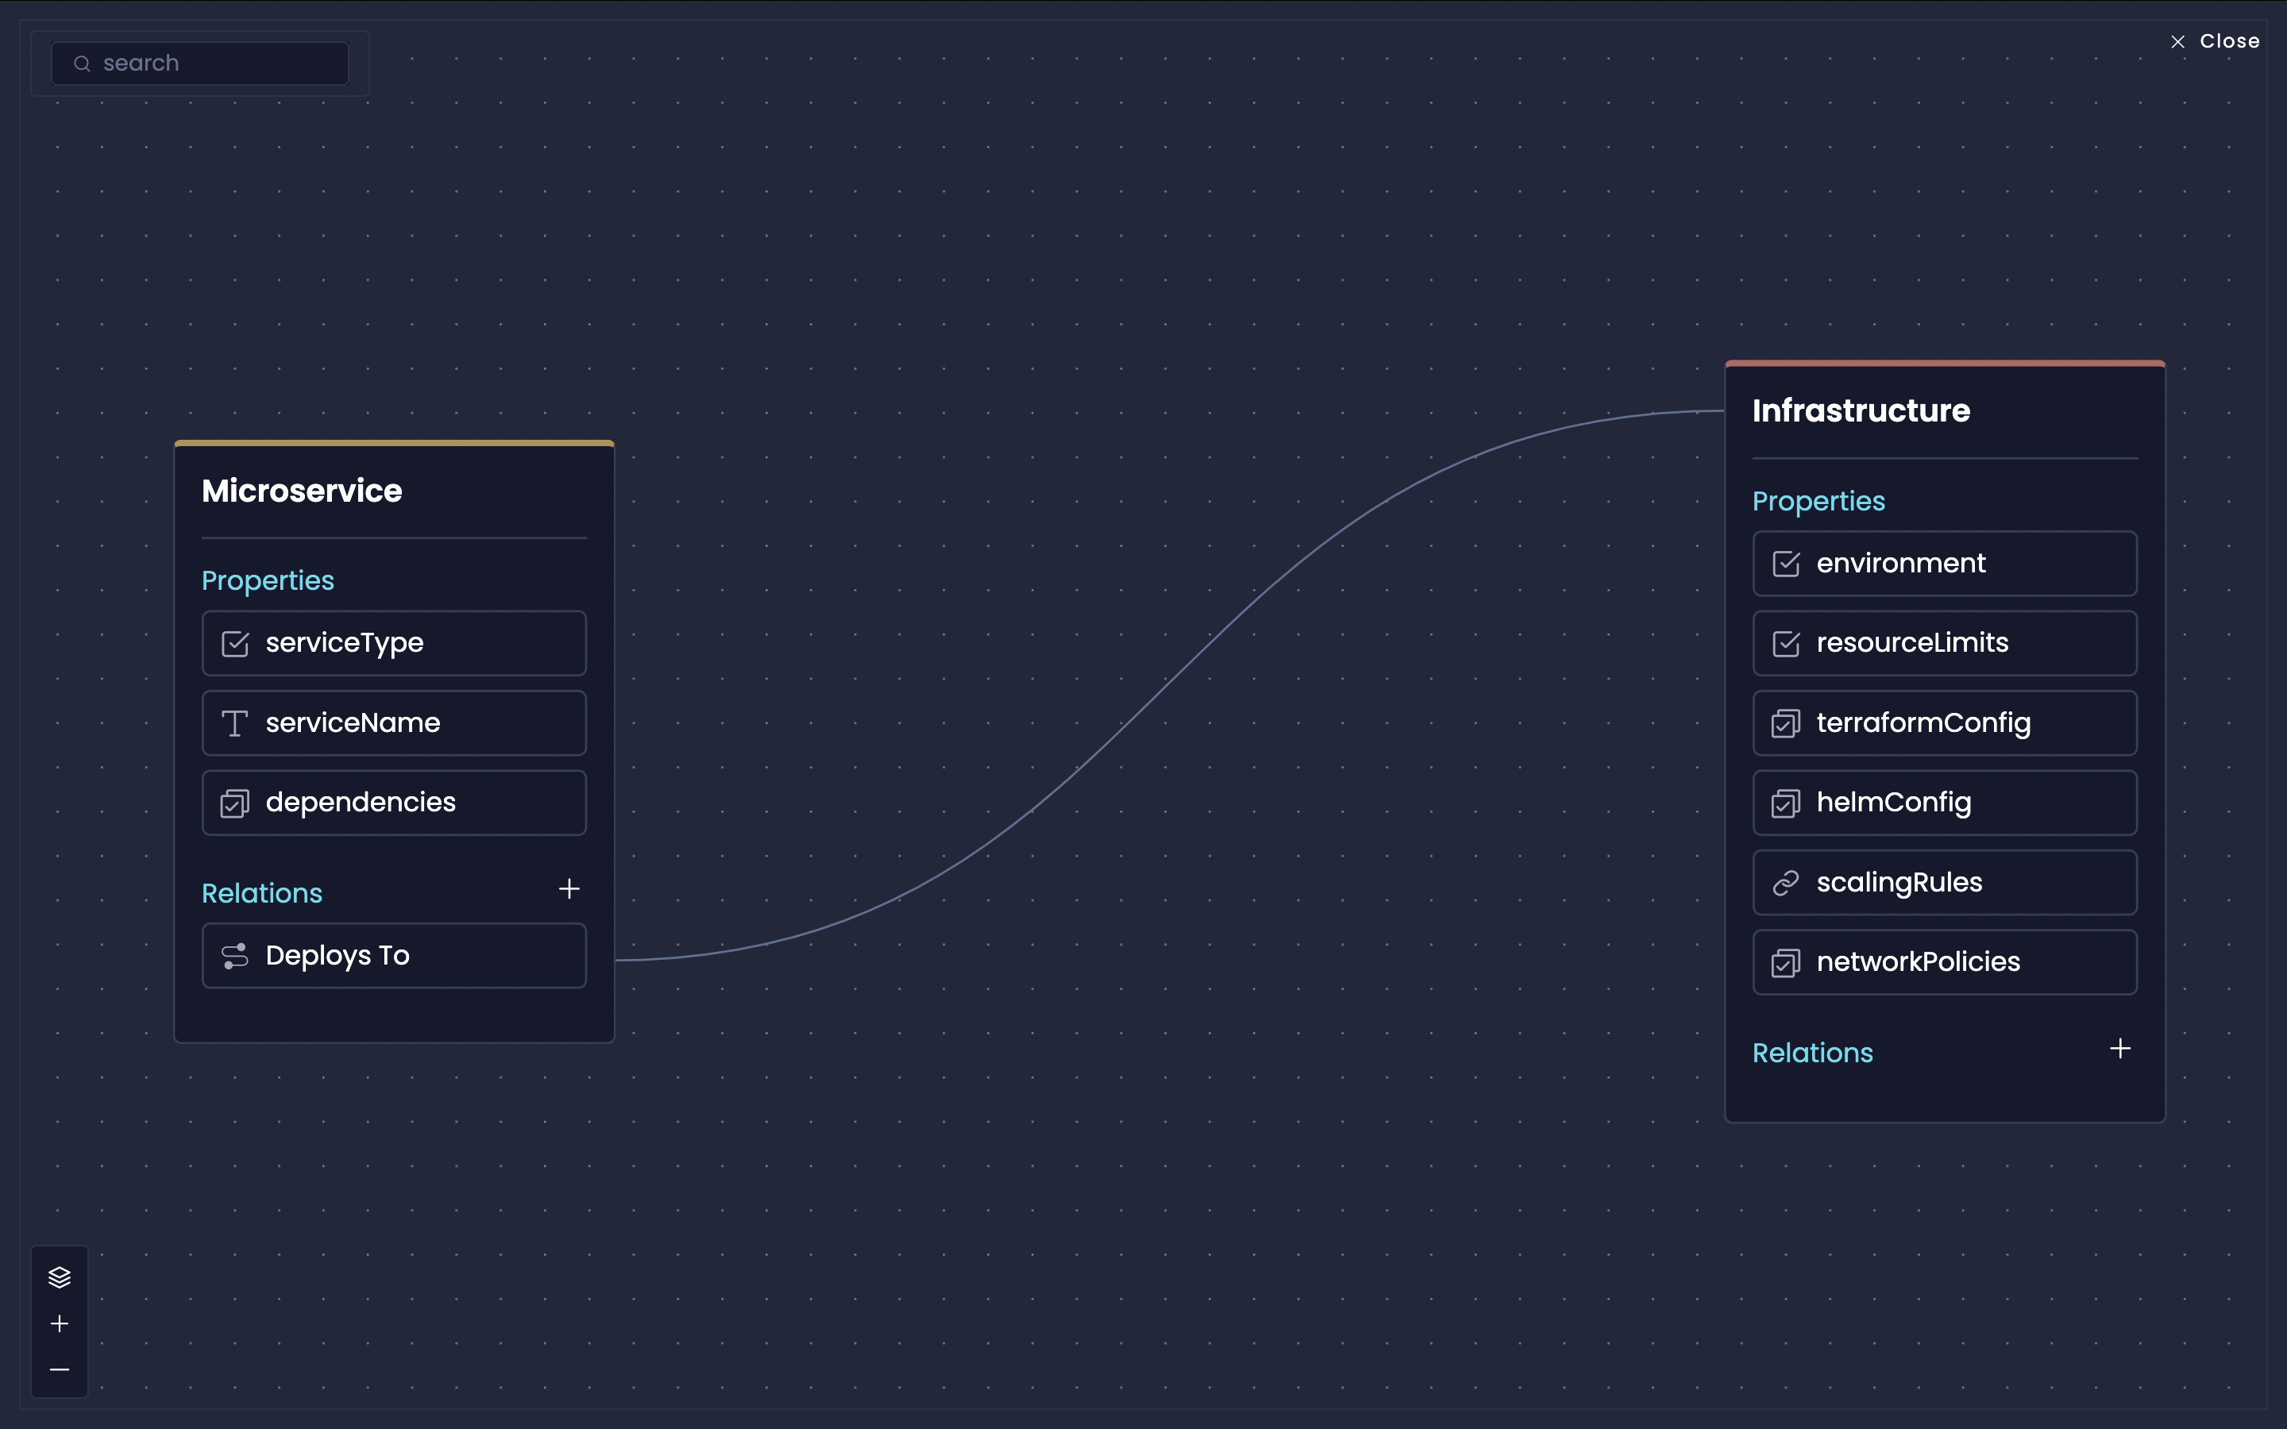Open the terraformConfig property
The height and width of the screenshot is (1429, 2287).
(1944, 723)
